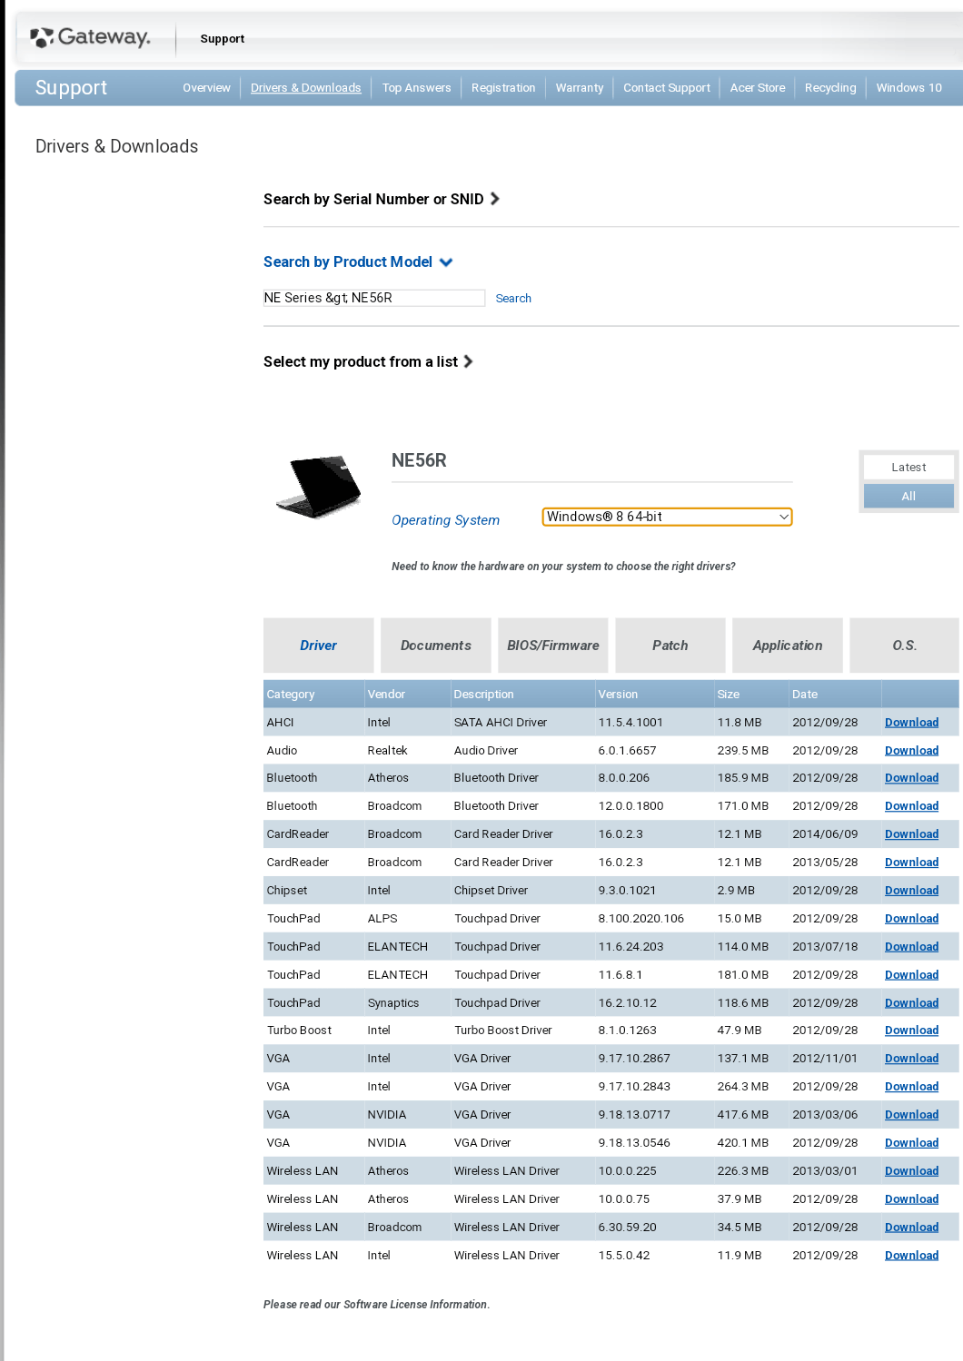This screenshot has height=1361, width=963.
Task: Click the Search link beside model field
Action: (x=513, y=299)
